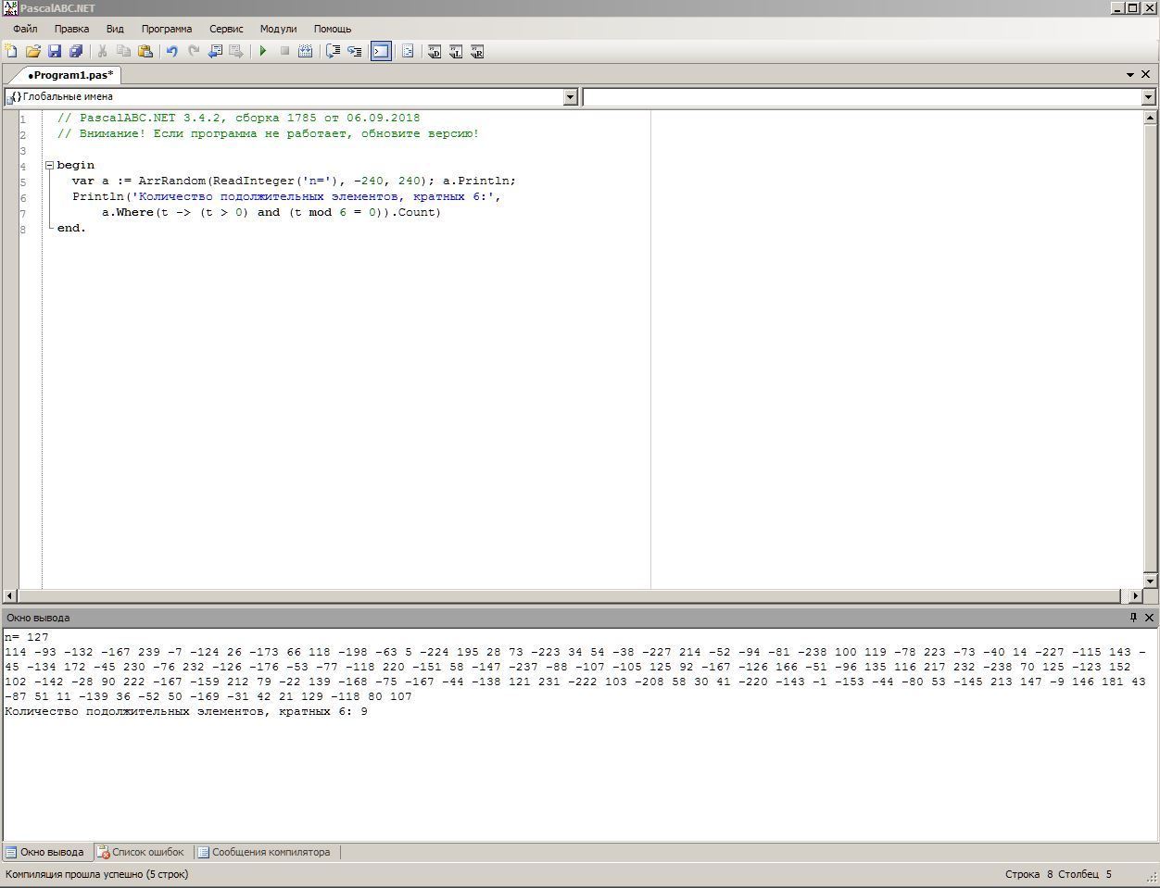Toggle the output window toolbar button
Viewport: 1160px width, 888px height.
pos(381,52)
